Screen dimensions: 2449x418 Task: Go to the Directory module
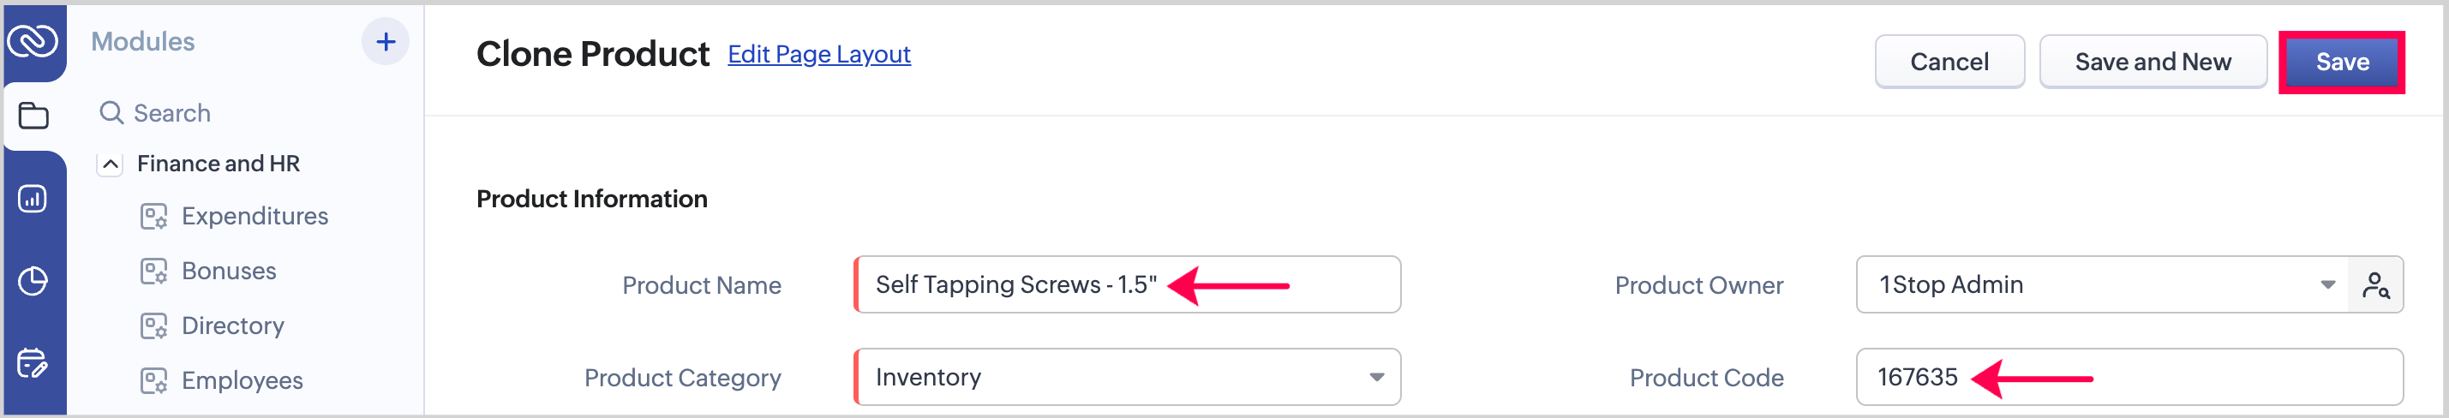(232, 325)
